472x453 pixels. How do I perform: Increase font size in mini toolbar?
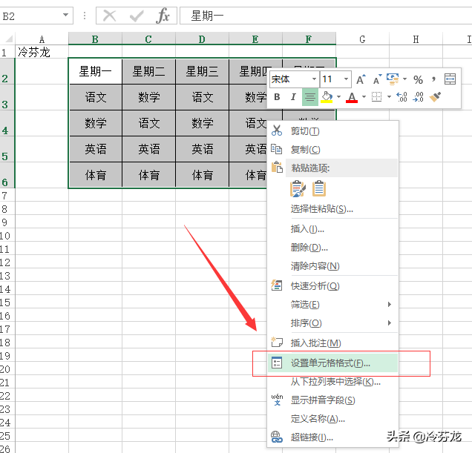coord(361,79)
